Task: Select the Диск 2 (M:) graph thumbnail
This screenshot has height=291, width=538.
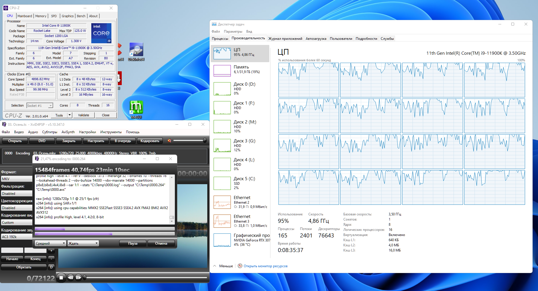Action: pyautogui.click(x=222, y=127)
